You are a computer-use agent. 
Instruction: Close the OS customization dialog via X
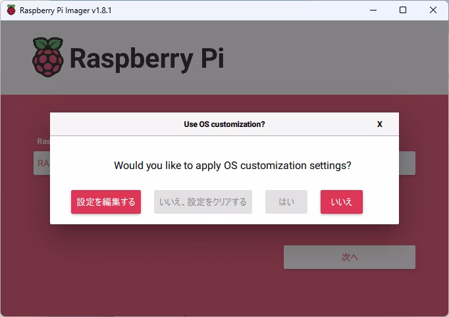coord(380,124)
